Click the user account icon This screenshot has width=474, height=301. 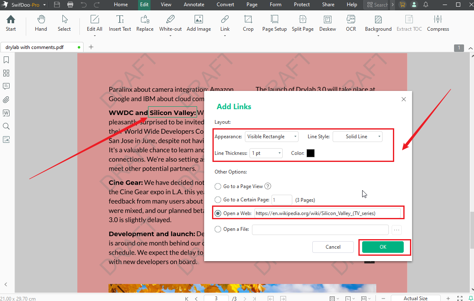[x=414, y=5]
